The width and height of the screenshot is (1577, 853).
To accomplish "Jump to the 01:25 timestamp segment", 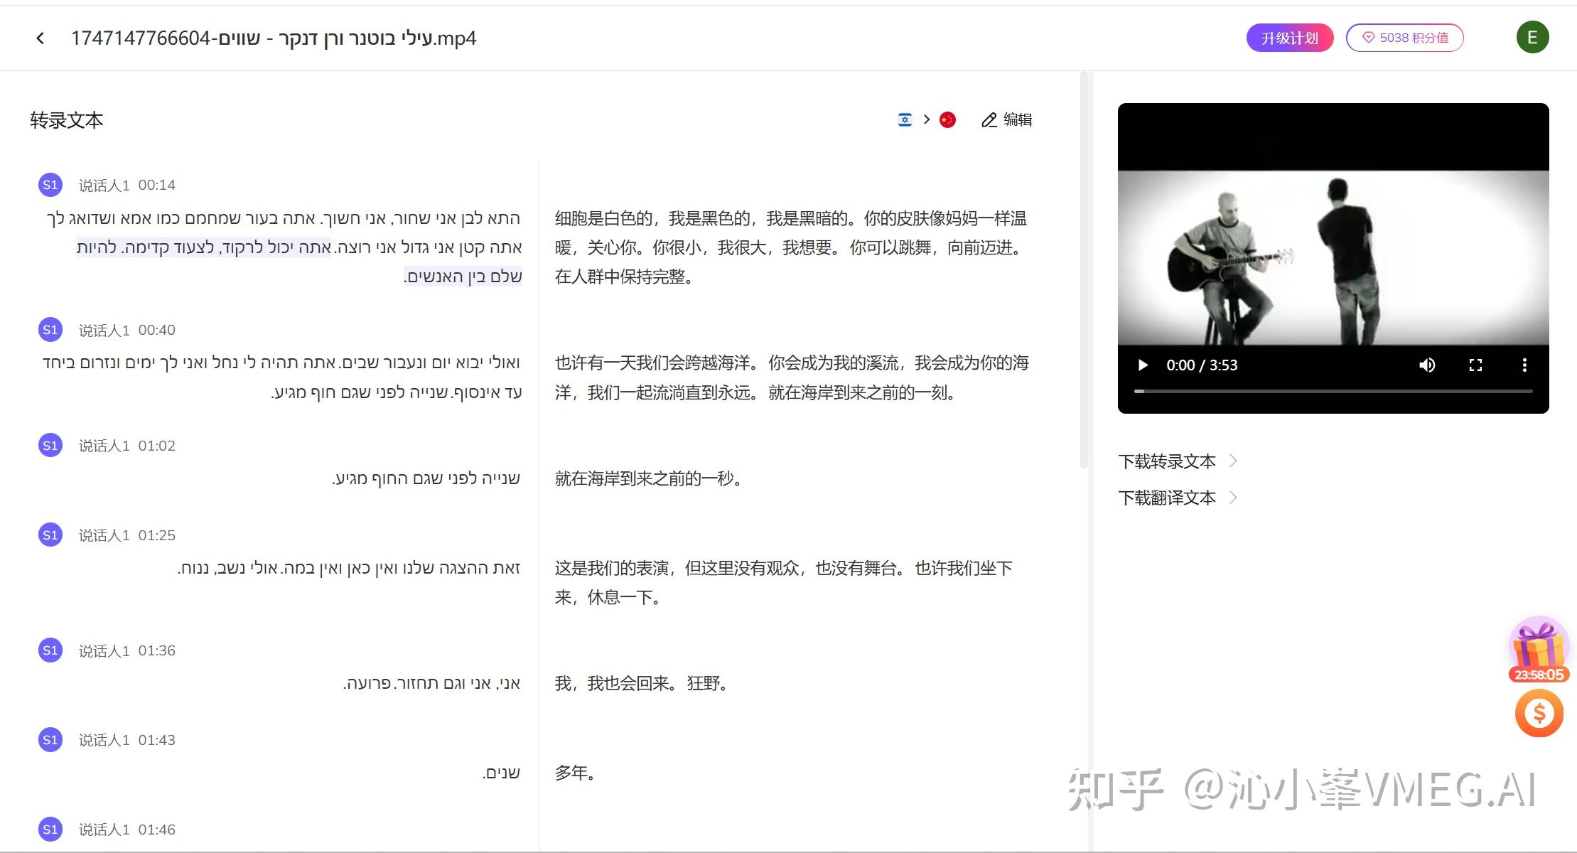I will [156, 535].
